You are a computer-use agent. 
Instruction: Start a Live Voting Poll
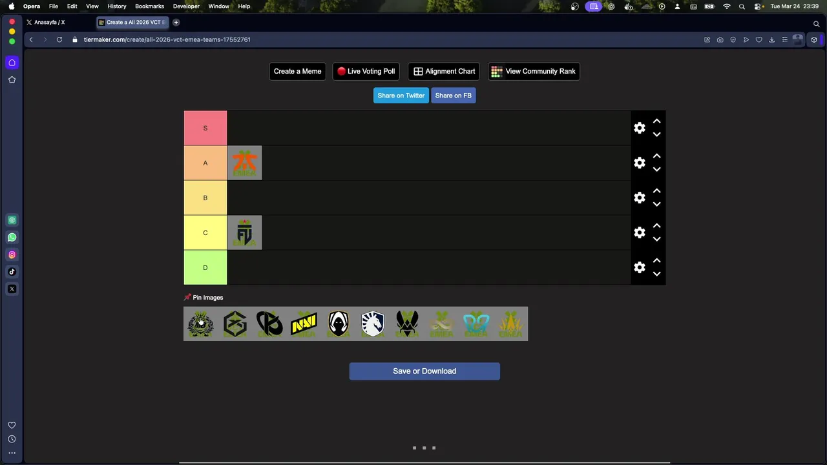click(366, 71)
